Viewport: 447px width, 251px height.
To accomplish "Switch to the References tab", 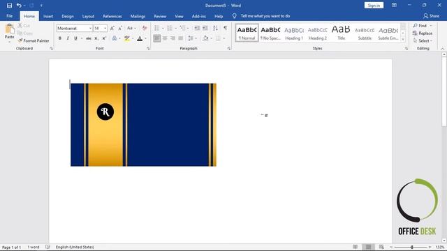I will pyautogui.click(x=112, y=16).
